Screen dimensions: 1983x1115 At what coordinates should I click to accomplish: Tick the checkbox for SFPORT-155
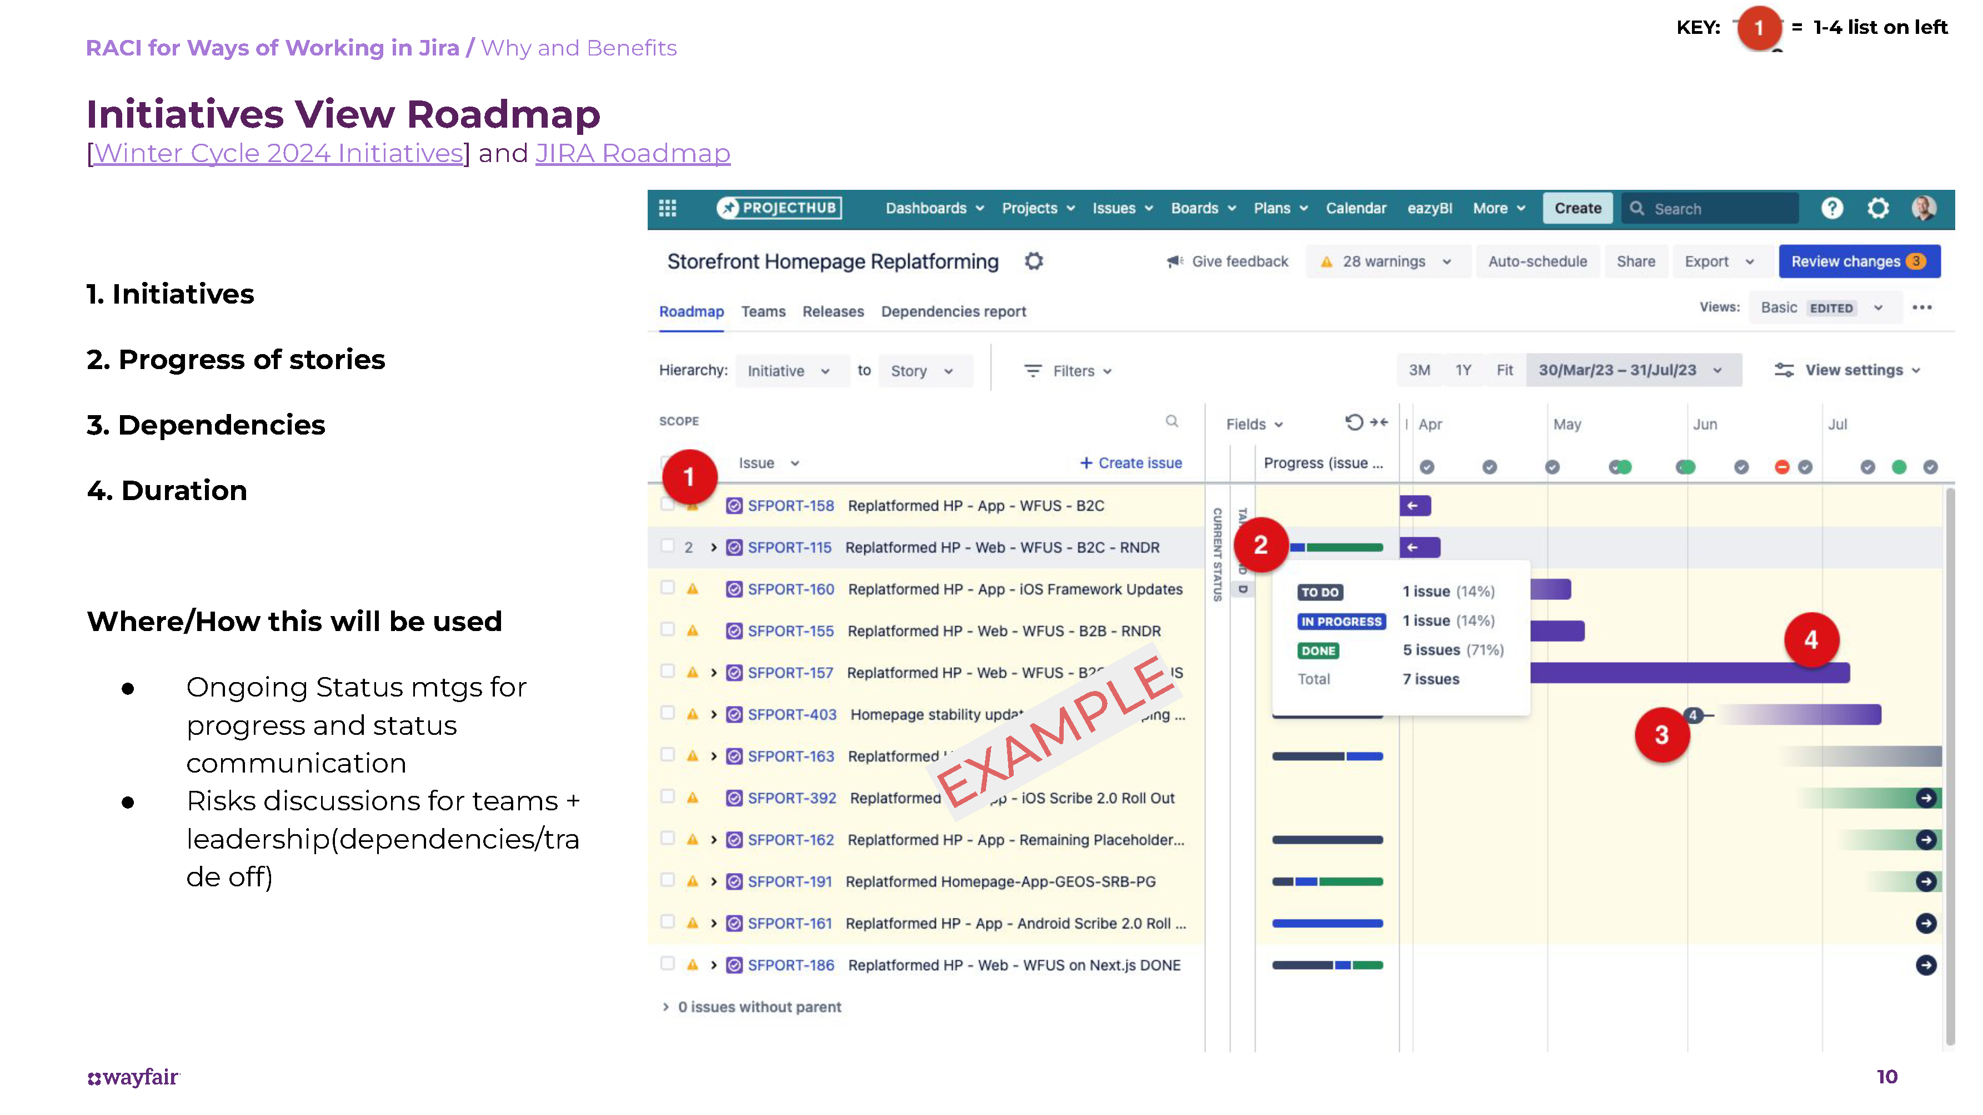click(x=668, y=629)
